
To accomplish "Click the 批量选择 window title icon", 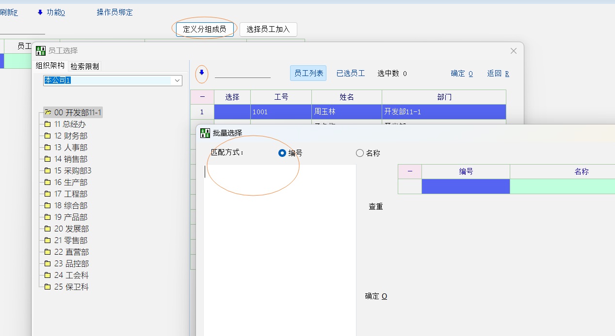I will pos(205,133).
